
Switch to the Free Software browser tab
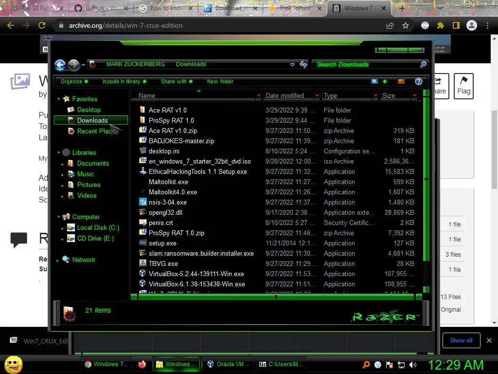pyautogui.click(x=295, y=8)
